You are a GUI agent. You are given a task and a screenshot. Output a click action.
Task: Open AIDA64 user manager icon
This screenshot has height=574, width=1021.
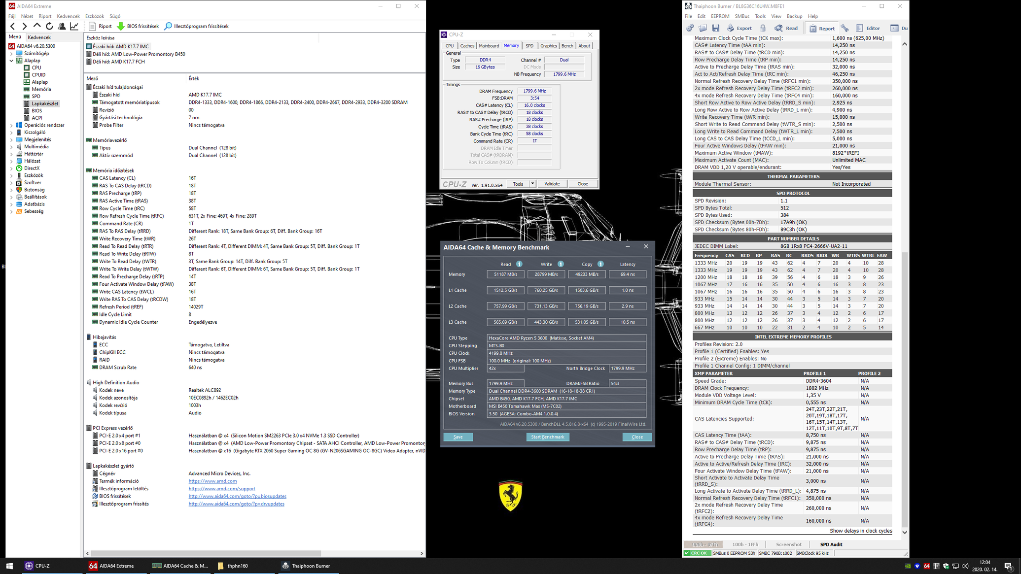click(x=62, y=26)
